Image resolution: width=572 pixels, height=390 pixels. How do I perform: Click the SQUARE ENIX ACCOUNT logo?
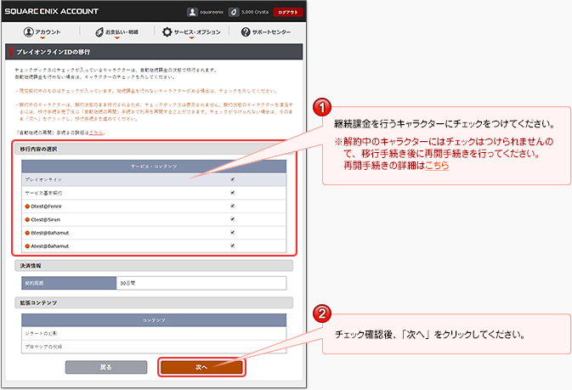click(52, 11)
